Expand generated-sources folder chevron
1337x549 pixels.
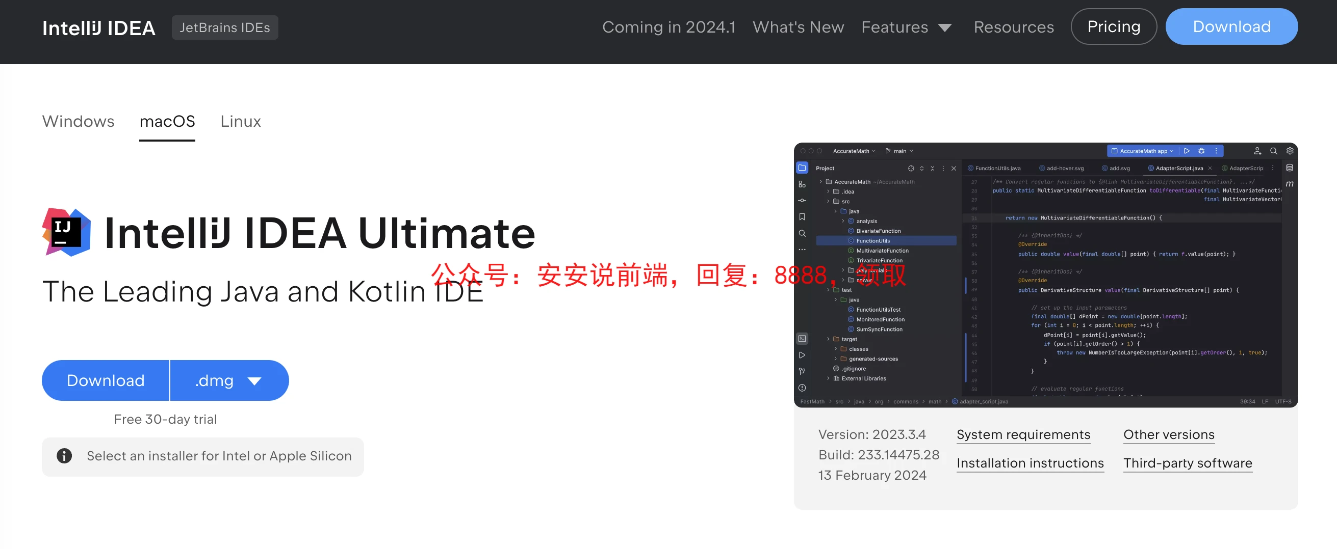836,359
